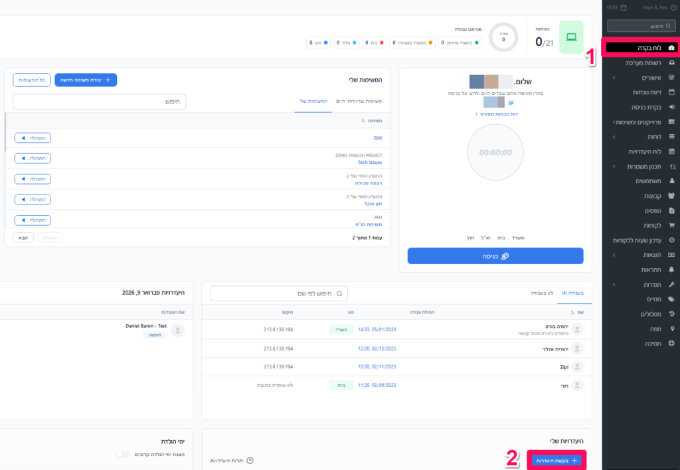Click the יצירת משימה חדשה button
Image resolution: width=680 pixels, height=470 pixels.
pyautogui.click(x=86, y=80)
